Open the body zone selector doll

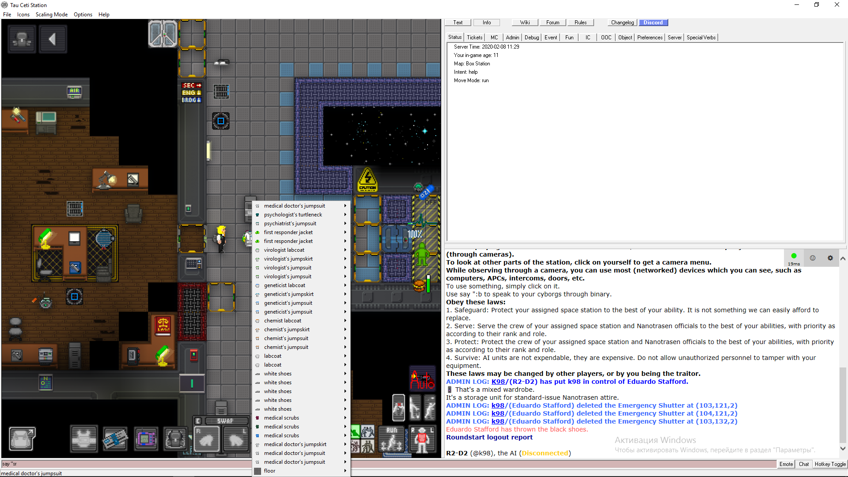click(x=422, y=439)
